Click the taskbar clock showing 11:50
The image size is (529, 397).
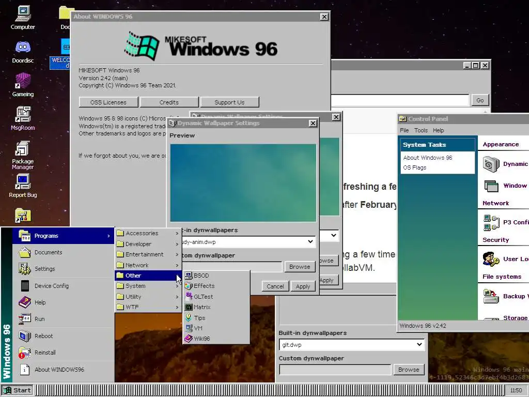point(516,390)
